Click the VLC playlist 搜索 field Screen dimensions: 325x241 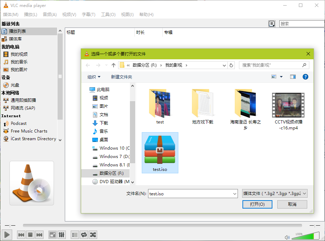[302, 24]
